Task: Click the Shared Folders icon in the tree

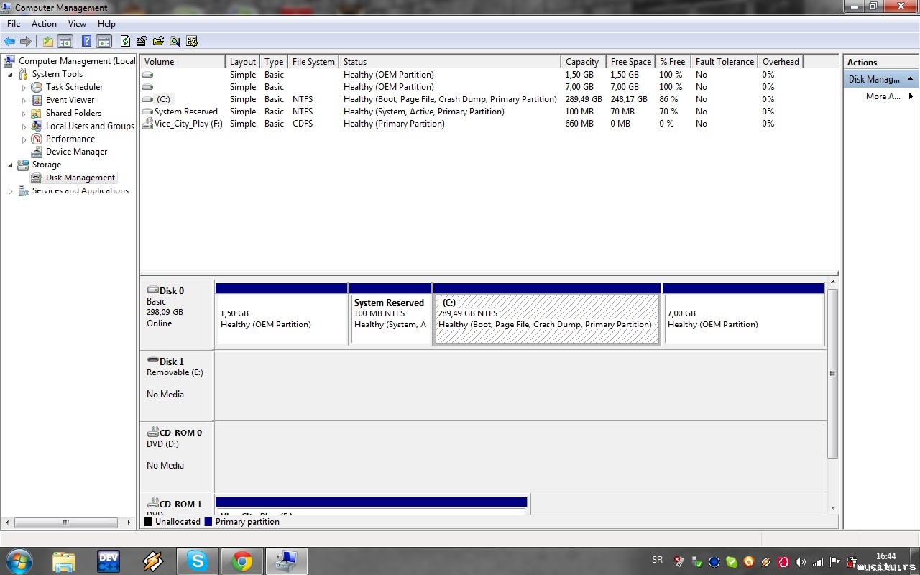Action: click(37, 113)
